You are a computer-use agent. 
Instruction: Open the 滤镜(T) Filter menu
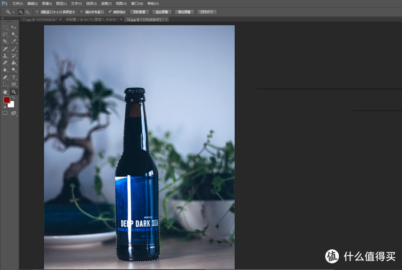(106, 4)
